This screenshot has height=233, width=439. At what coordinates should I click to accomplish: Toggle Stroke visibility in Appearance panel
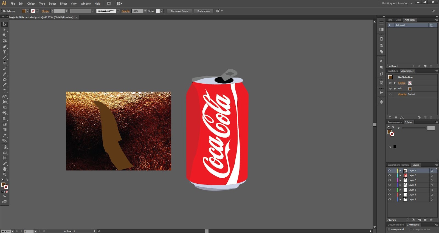pos(390,83)
